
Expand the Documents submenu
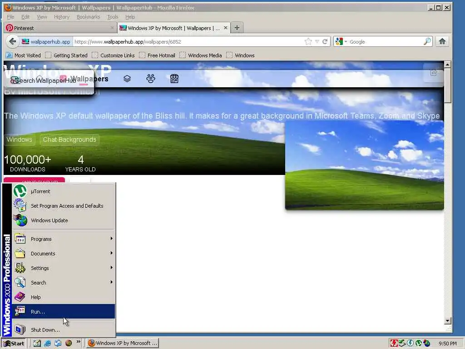click(x=64, y=254)
